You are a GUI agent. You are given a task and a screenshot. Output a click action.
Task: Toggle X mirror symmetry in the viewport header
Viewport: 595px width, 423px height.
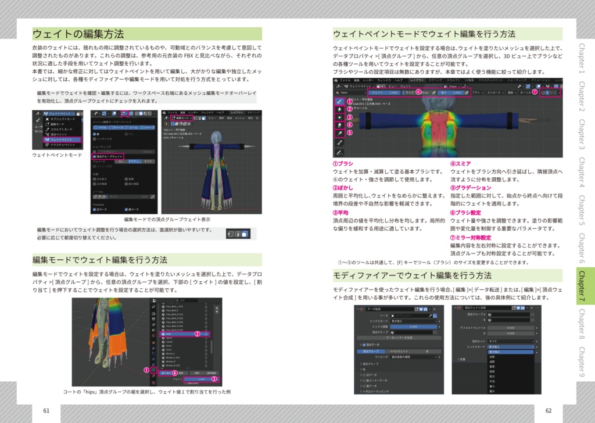click(548, 92)
